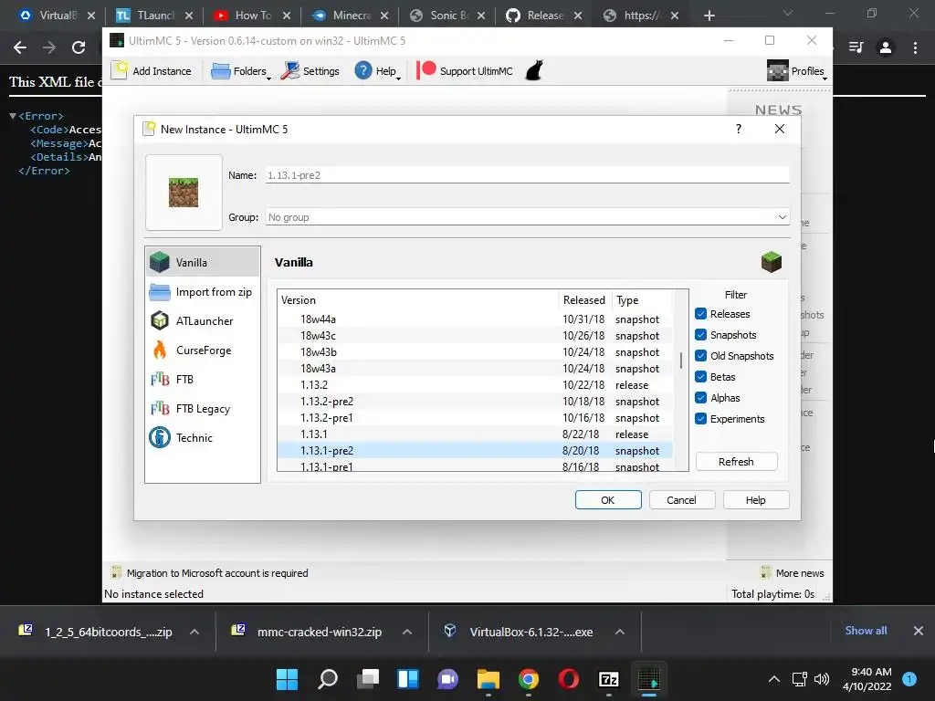Open options for VirtualBox-6.1.32 exe download

pos(620,632)
